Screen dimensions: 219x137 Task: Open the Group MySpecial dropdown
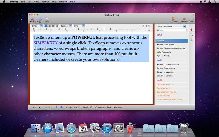[174, 26]
